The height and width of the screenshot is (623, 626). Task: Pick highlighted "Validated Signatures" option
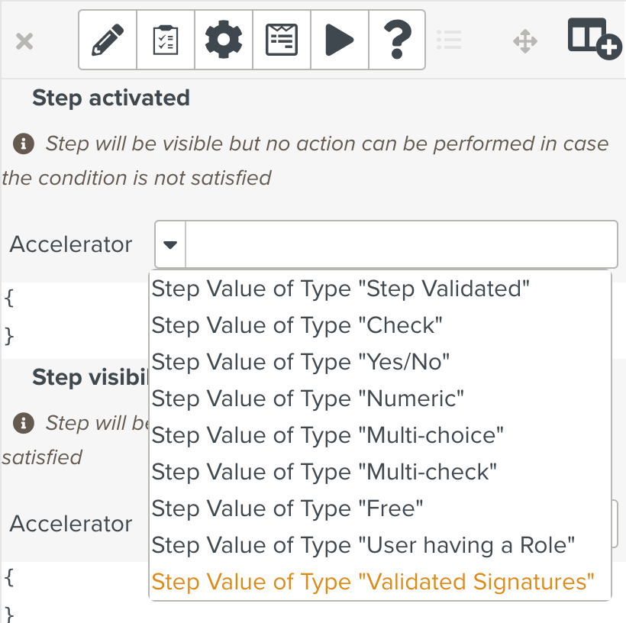click(373, 582)
